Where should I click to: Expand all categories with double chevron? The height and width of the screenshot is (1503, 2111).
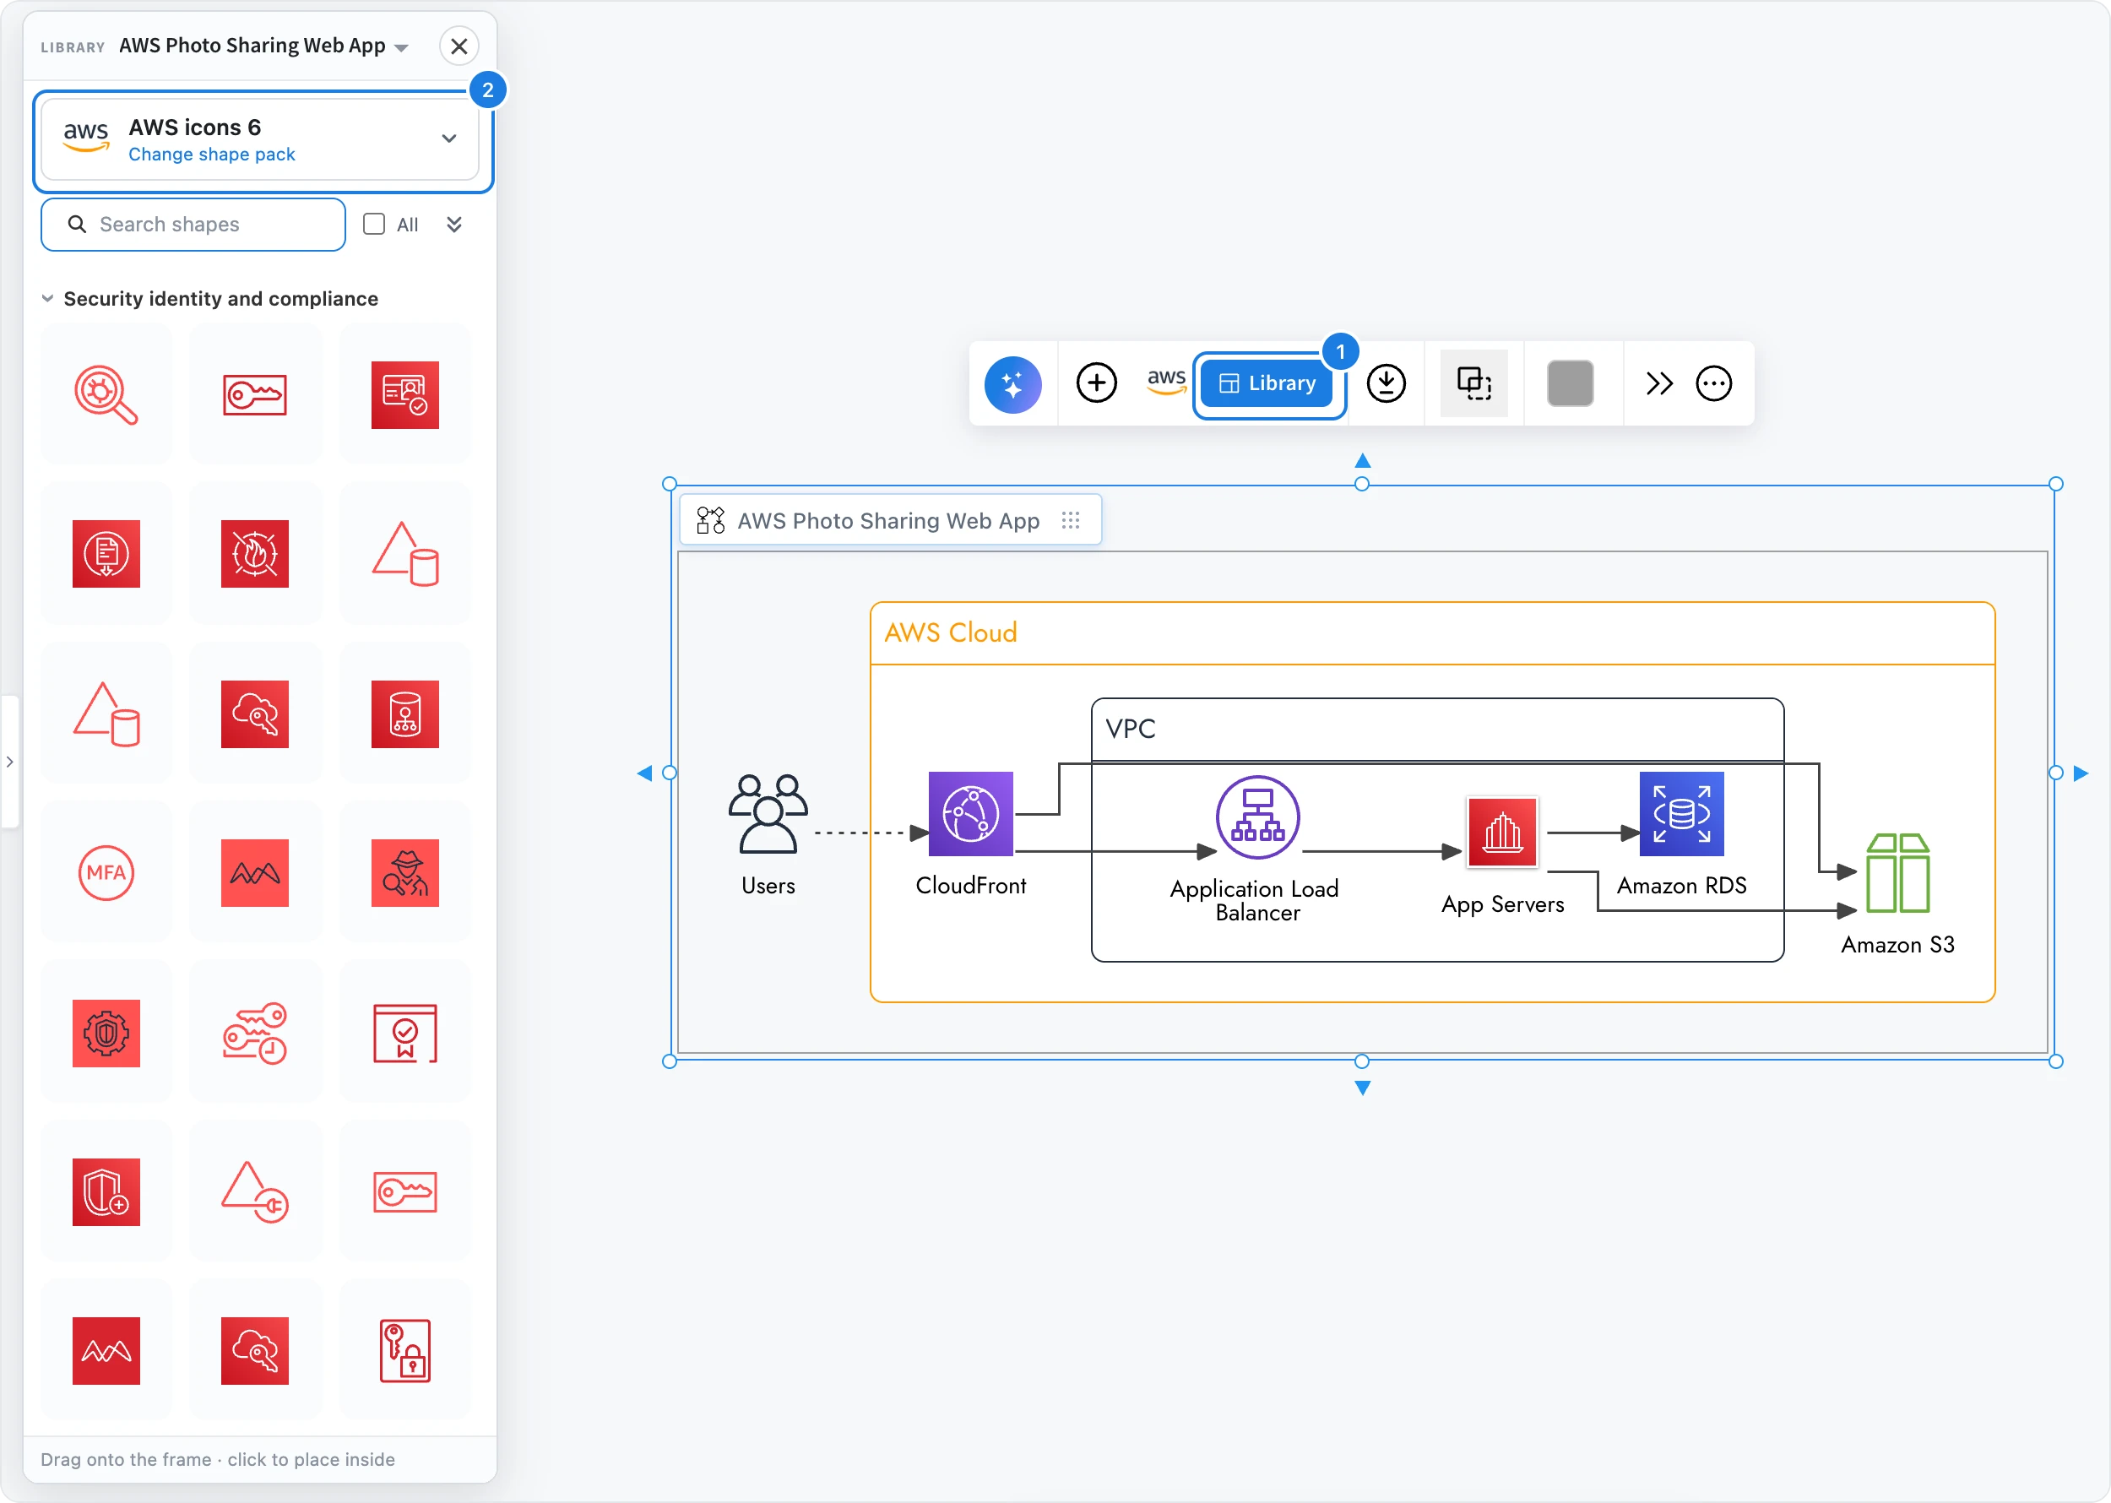(x=453, y=225)
